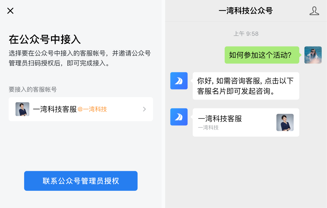Click the customer service avatar in the account list
327x208 pixels.
click(x=23, y=109)
